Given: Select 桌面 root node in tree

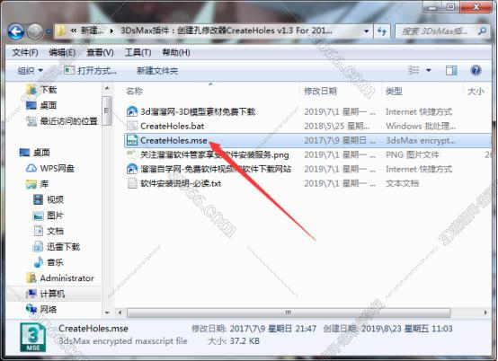Looking at the screenshot, I should tap(41, 153).
